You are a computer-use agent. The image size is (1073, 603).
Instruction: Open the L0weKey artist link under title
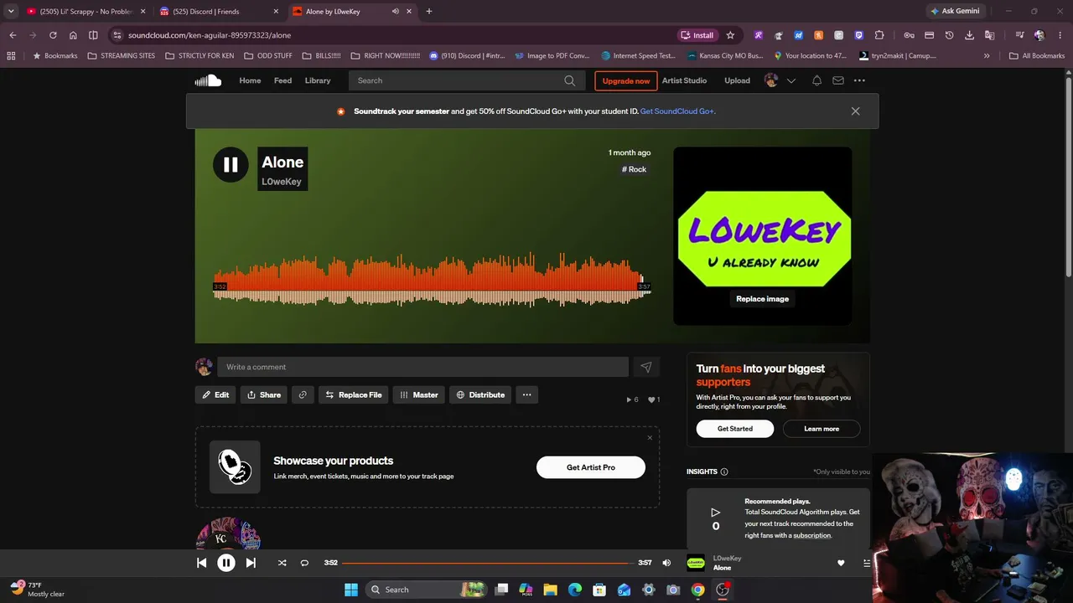click(x=282, y=182)
